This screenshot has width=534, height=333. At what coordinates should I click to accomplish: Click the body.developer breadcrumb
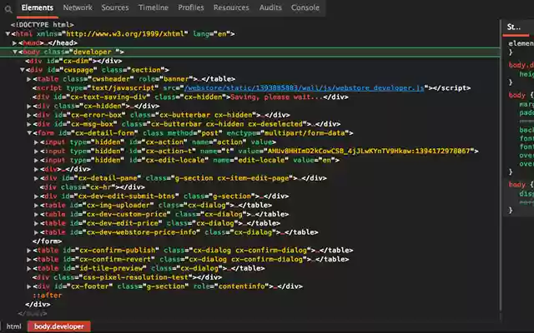[x=59, y=326]
